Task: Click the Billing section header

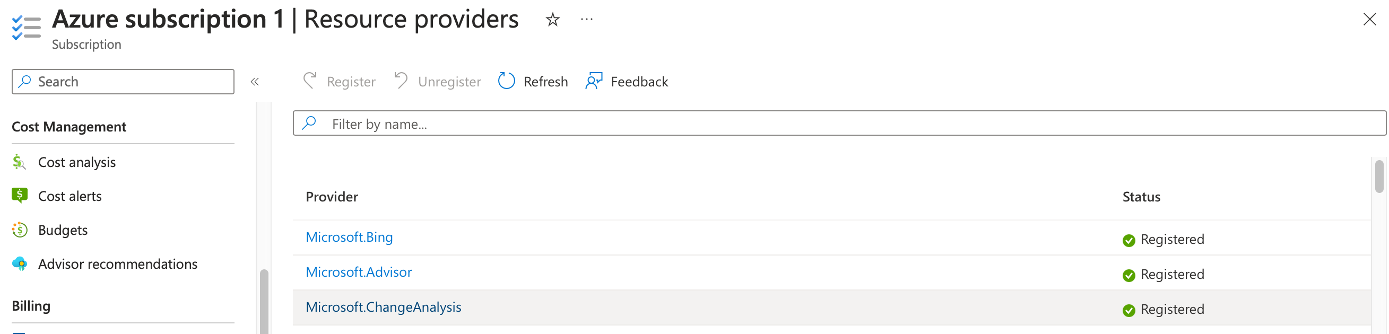Action: coord(31,305)
